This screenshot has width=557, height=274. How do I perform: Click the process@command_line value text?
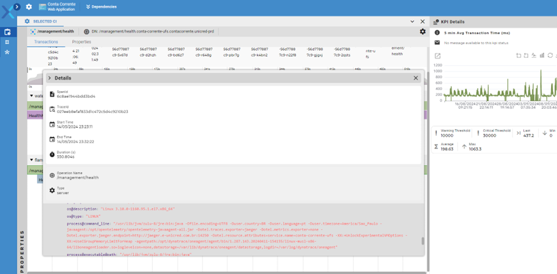click(x=236, y=235)
